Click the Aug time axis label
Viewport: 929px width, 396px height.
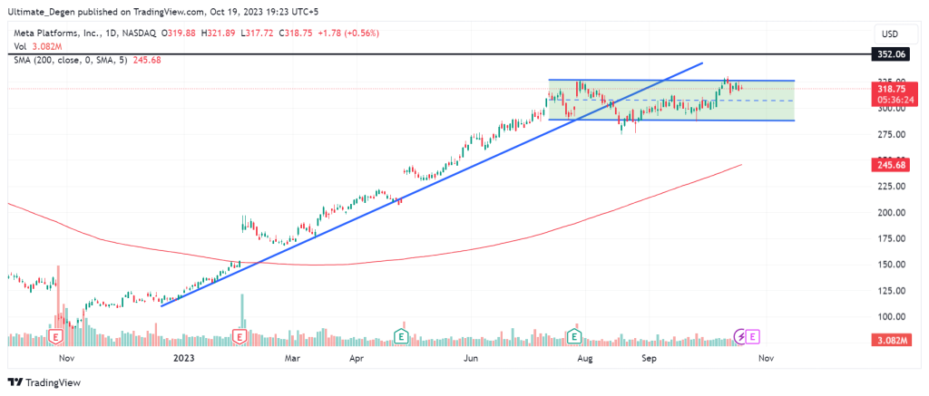pyautogui.click(x=585, y=358)
